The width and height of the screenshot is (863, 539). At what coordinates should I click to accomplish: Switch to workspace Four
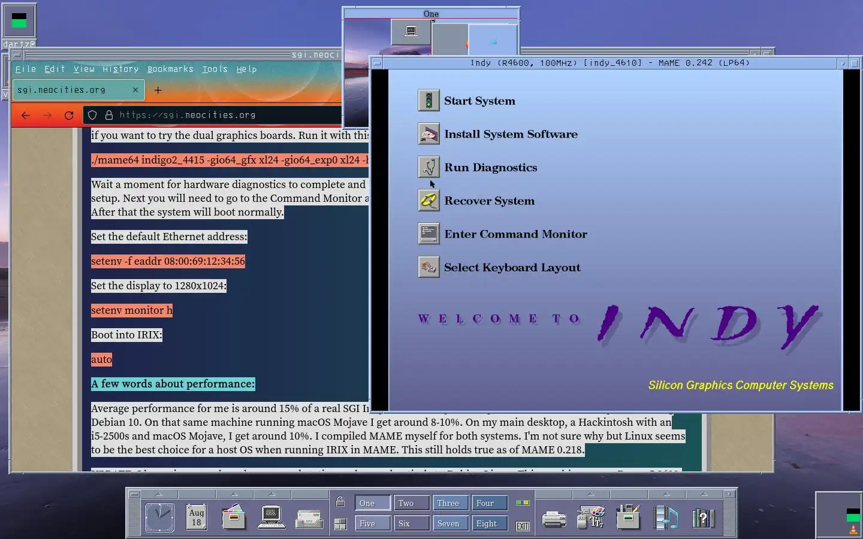click(490, 503)
